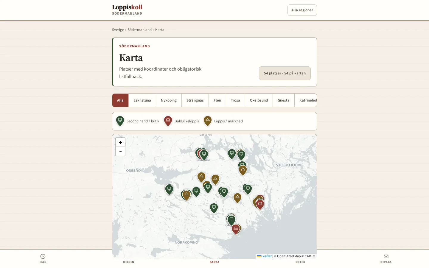
Task: Zoom out on the map
Action: 120,151
